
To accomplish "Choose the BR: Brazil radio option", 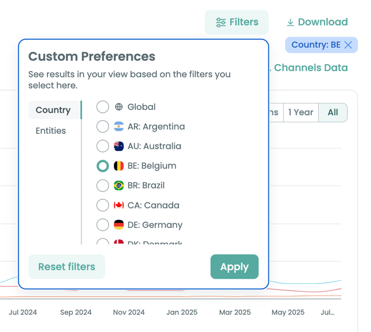I will [102, 185].
